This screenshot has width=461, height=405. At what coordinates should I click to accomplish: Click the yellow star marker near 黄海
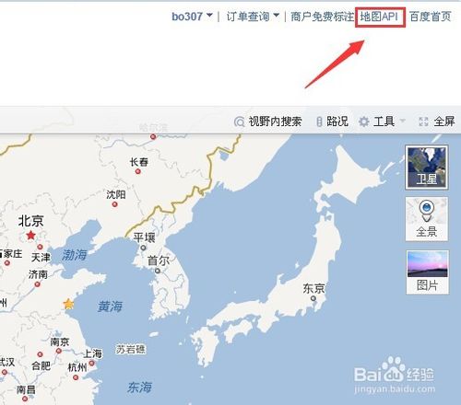point(68,304)
